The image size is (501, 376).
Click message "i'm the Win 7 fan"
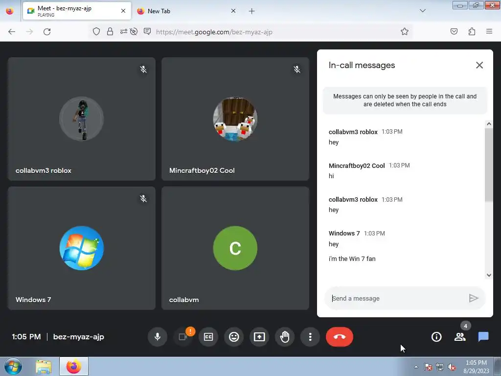352,258
